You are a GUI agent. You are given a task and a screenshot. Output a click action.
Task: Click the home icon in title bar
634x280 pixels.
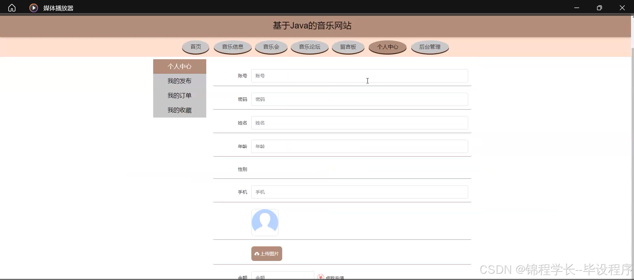click(12, 8)
